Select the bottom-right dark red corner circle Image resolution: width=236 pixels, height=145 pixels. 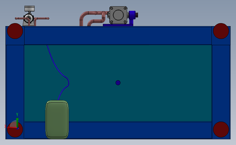point(221,129)
